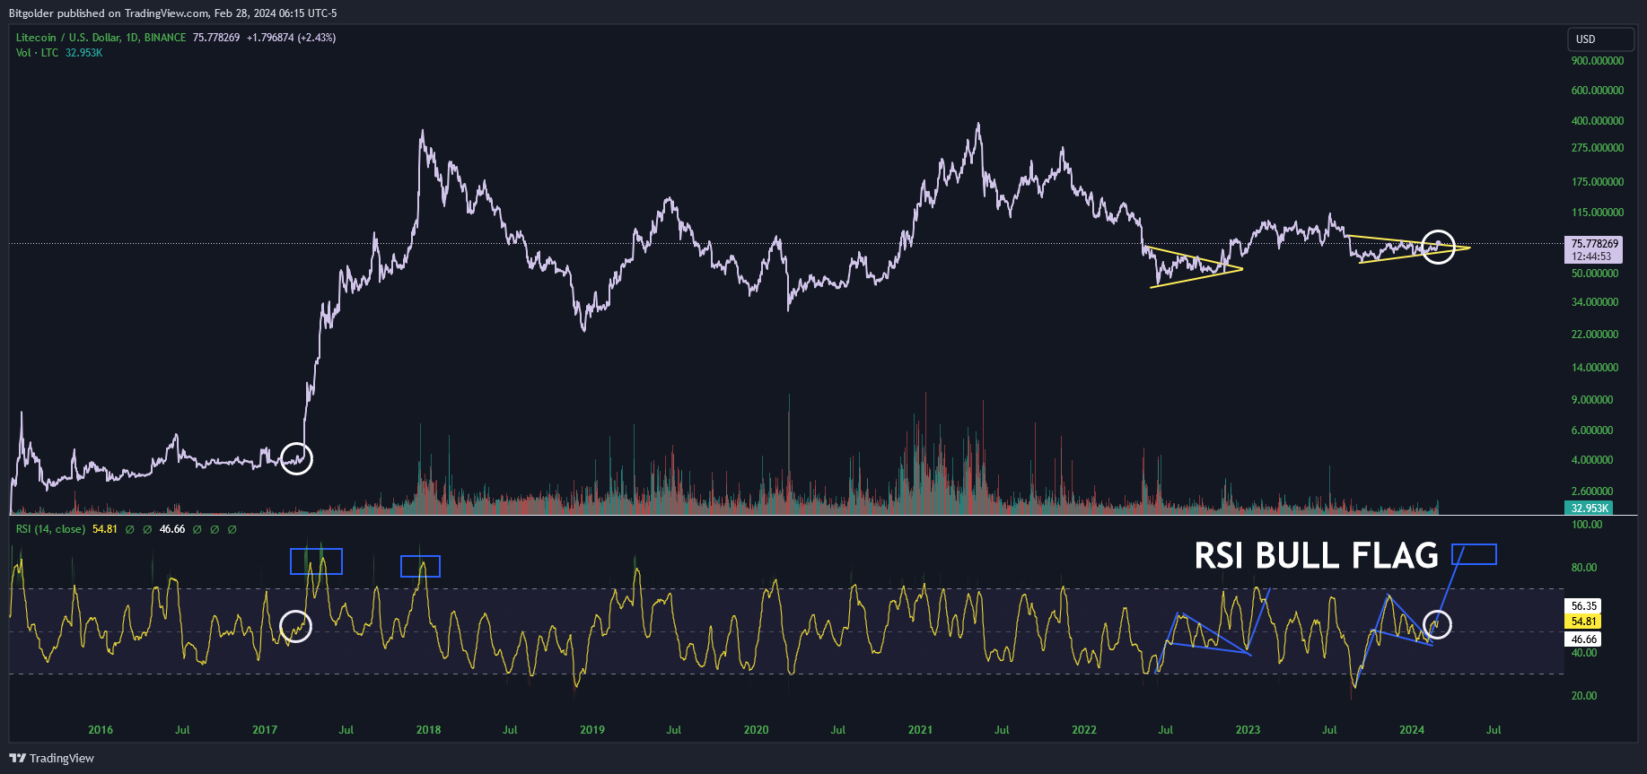Click the 40.00 RSI axis label

click(1584, 653)
